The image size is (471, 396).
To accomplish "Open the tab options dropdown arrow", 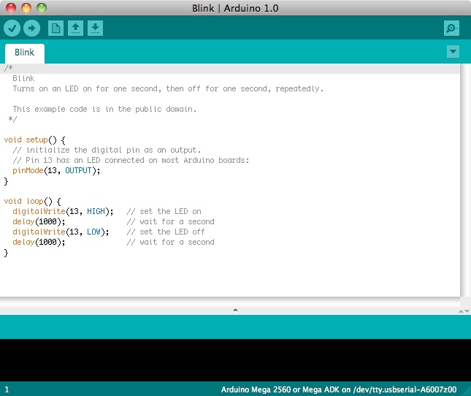I will pos(453,52).
